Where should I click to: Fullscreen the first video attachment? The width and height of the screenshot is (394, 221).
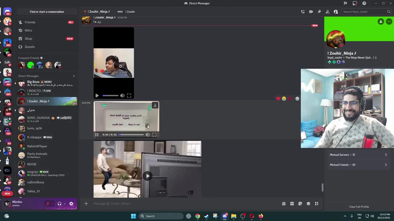(x=129, y=96)
